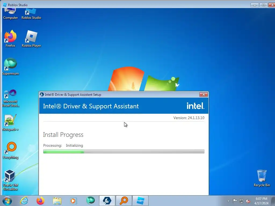
Task: Select the Oracle VM VirtualBox desktop shortcut
Action: tap(10, 180)
